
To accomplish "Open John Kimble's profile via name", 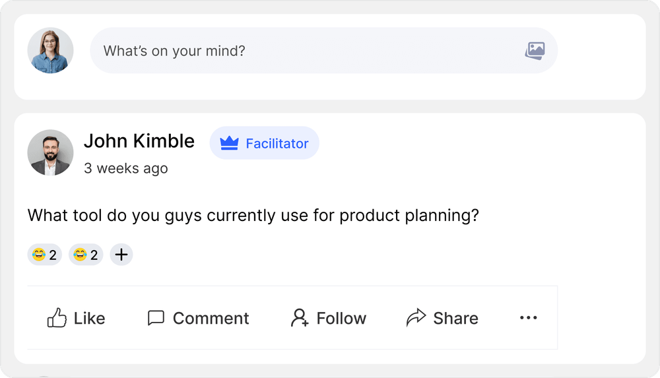I will [x=139, y=141].
